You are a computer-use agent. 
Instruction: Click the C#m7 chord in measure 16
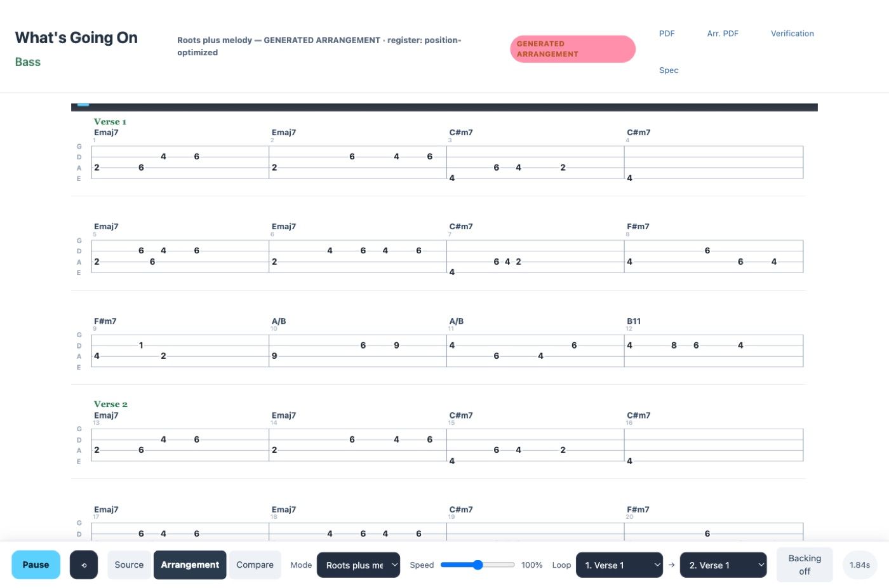point(639,415)
